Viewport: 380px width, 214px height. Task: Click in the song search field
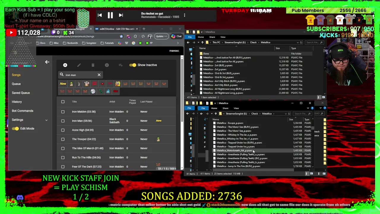[80, 75]
